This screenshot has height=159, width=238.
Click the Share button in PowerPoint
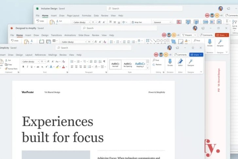(x=222, y=35)
